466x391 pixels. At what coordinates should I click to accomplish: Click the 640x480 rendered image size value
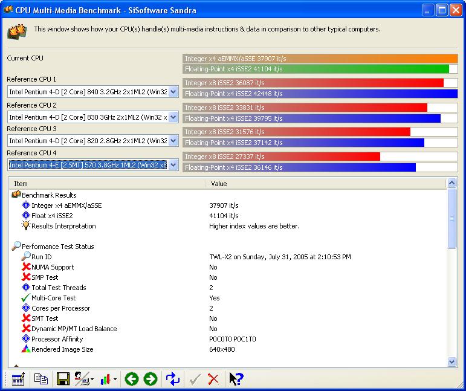tap(222, 349)
